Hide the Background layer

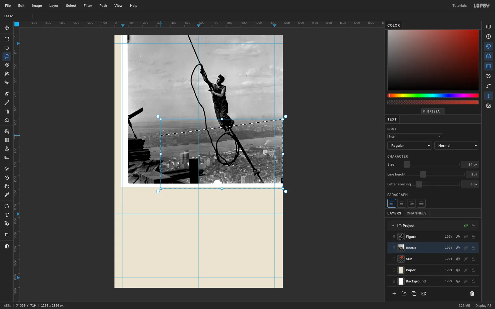pos(458,281)
